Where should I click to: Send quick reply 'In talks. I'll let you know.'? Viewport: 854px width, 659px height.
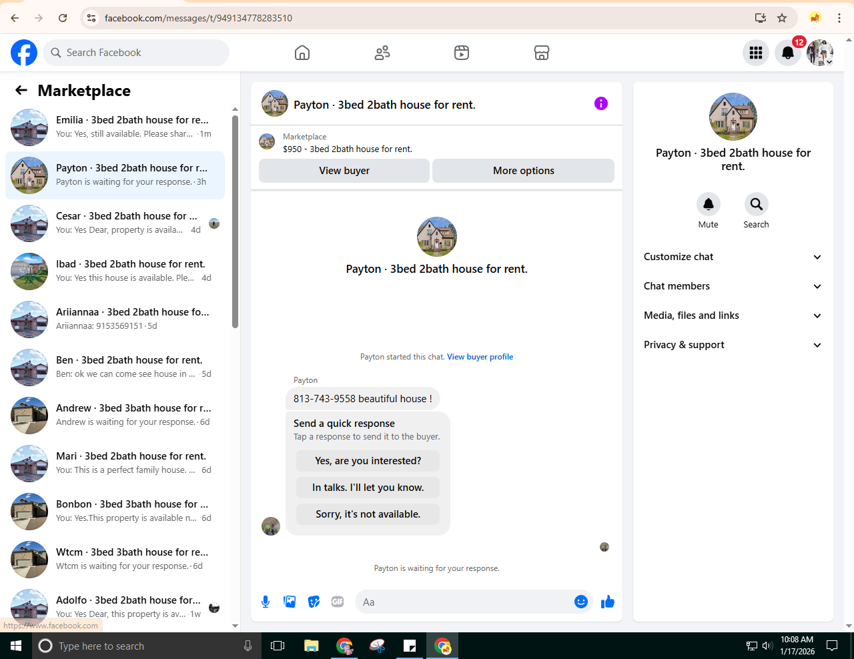coord(368,488)
